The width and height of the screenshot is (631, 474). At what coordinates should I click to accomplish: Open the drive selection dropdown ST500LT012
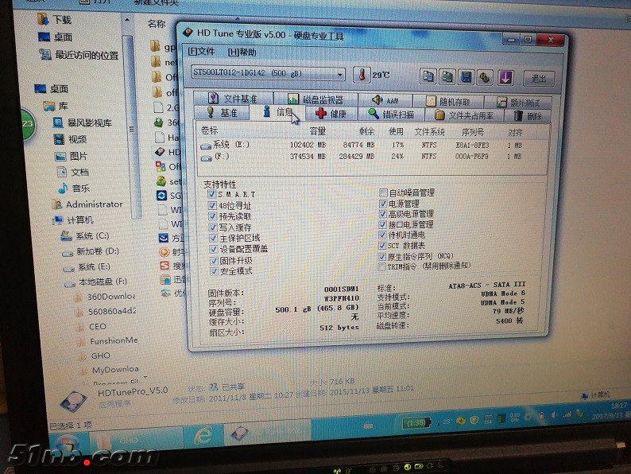268,73
